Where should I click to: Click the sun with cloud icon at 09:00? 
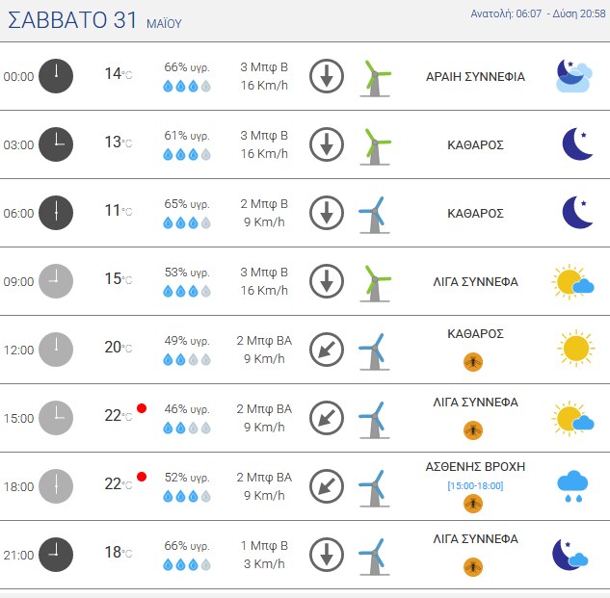point(573,281)
